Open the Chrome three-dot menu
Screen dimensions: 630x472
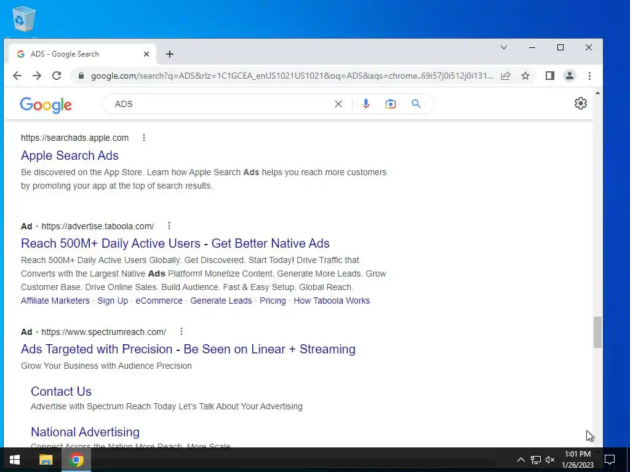pos(589,76)
